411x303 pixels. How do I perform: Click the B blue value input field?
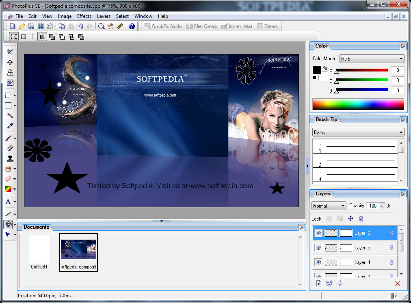click(x=398, y=91)
